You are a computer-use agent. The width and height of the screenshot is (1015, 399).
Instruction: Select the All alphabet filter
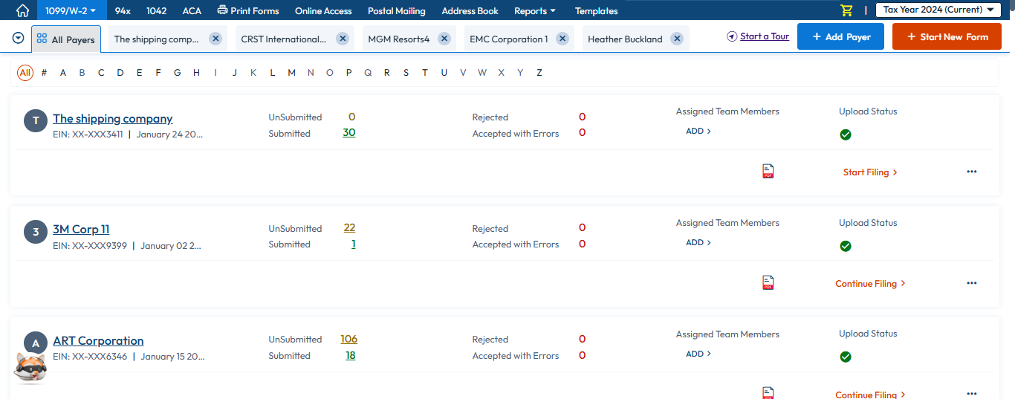pos(25,72)
